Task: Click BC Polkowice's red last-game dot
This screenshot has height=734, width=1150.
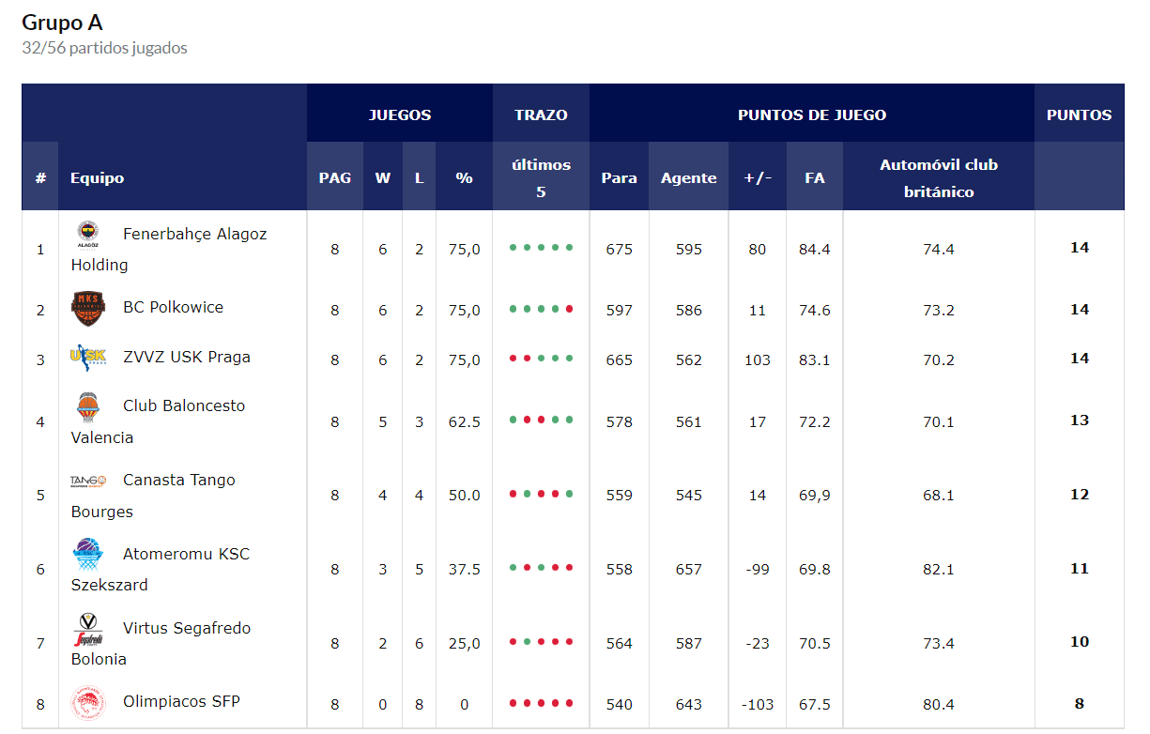Action: tap(570, 309)
